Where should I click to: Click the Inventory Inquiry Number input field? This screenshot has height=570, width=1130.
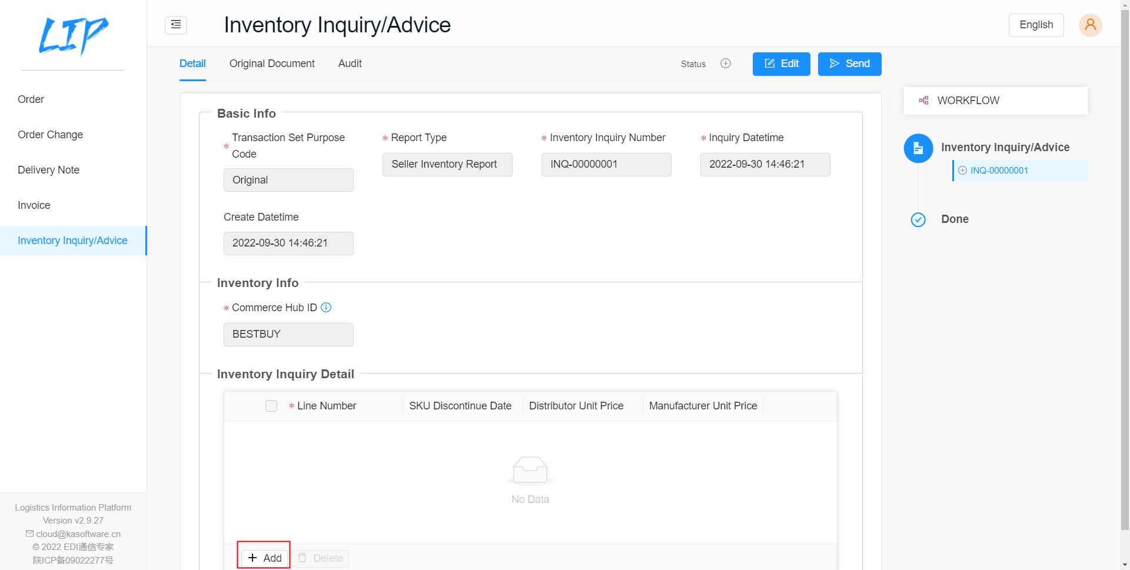point(606,165)
